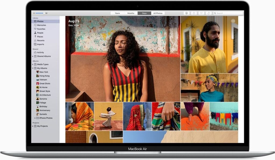Open Memories in the Library sidebar
275x160 pixels.
coord(41,25)
